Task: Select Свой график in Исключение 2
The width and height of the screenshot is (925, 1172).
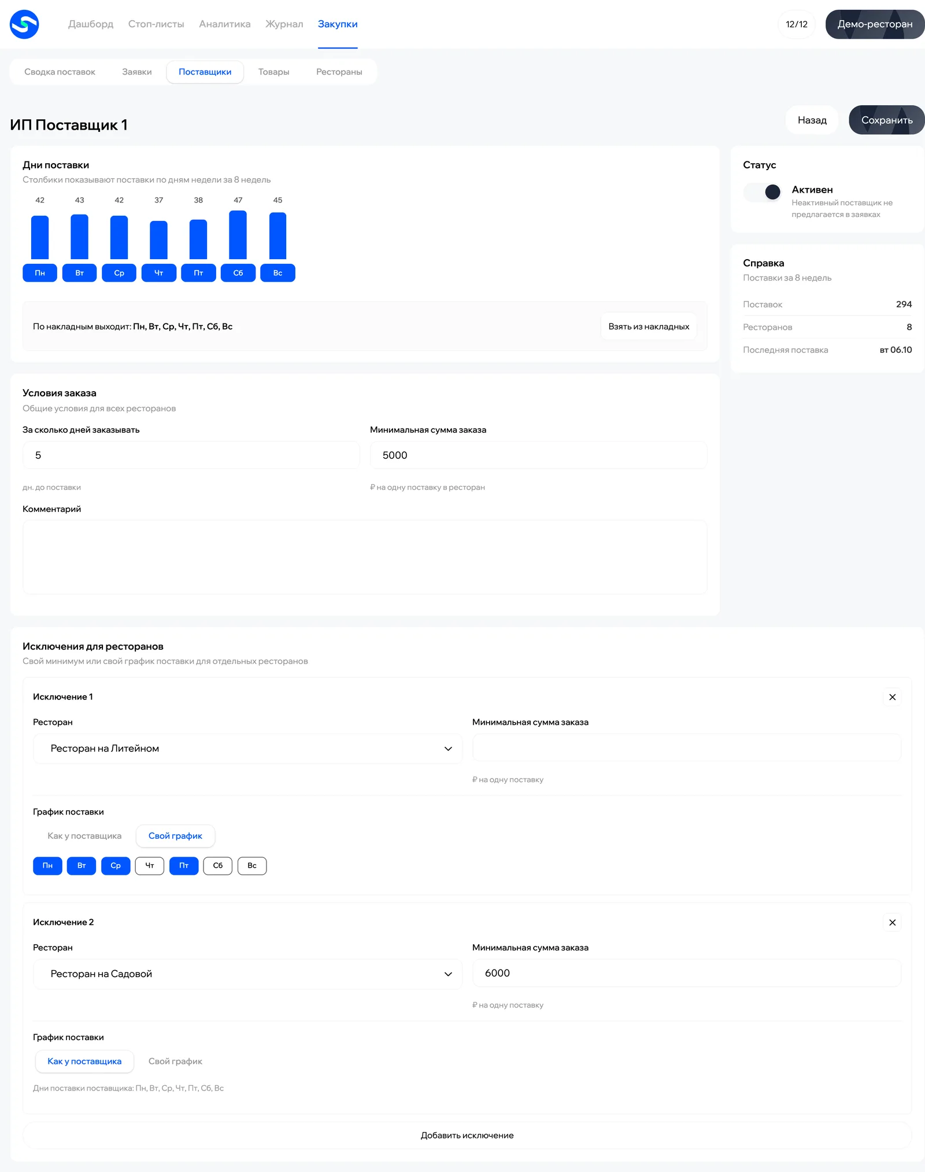Action: (x=175, y=1062)
